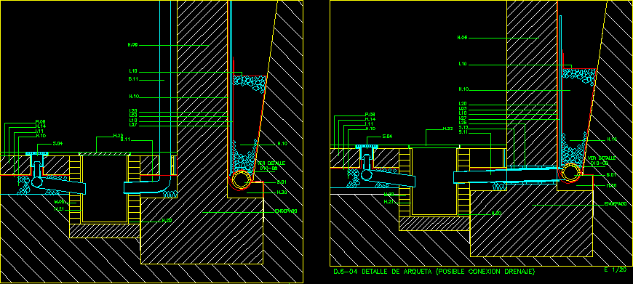Click the S.04 label in the right drawing

click(387, 136)
